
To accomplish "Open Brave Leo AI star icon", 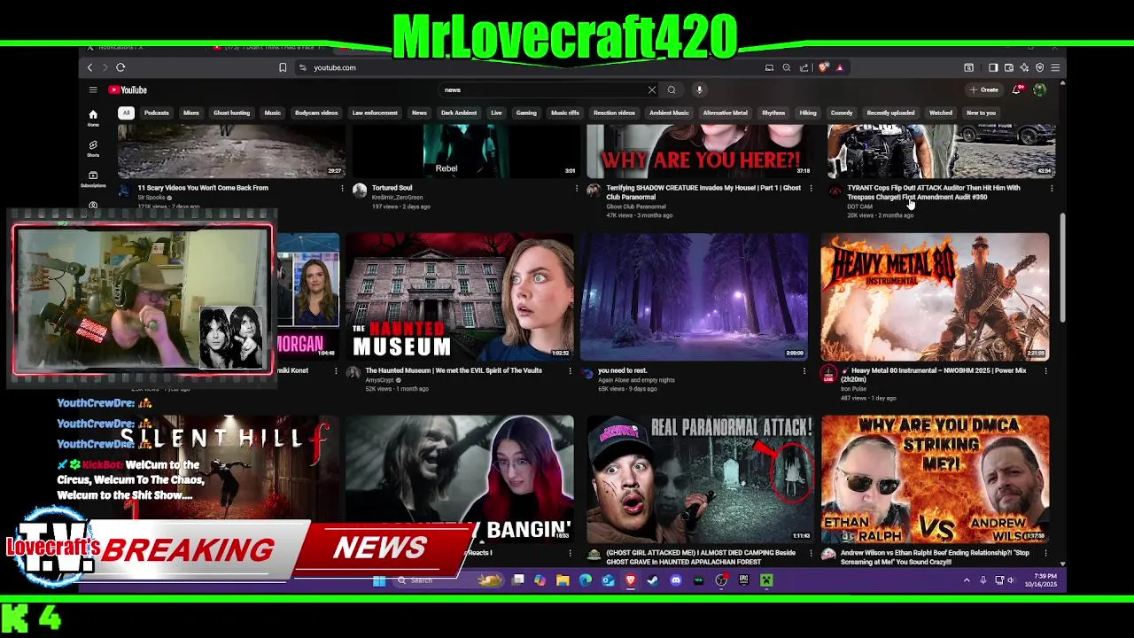I will click(x=1024, y=67).
